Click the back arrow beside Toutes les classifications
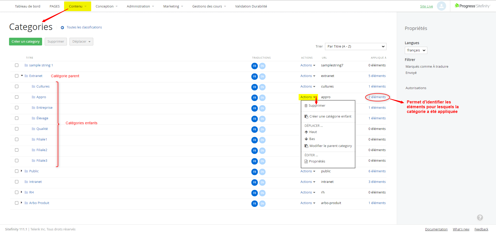The width and height of the screenshot is (496, 233). coord(62,28)
